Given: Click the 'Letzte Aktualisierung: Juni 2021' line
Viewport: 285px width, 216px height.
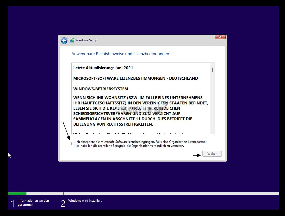Looking at the screenshot, I should click(103, 68).
